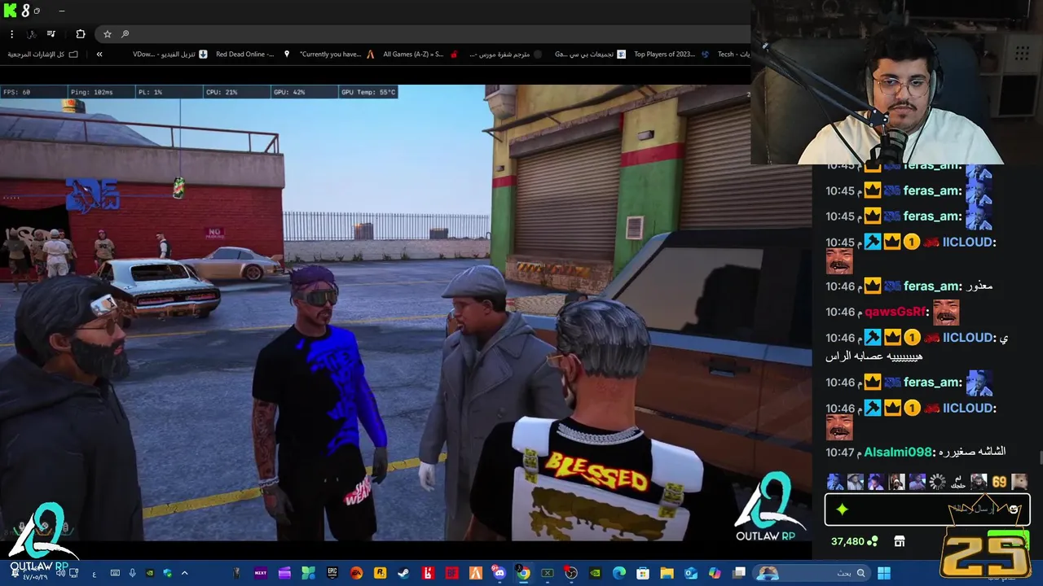
Task: Open the media control playlist icon
Action: click(x=51, y=34)
